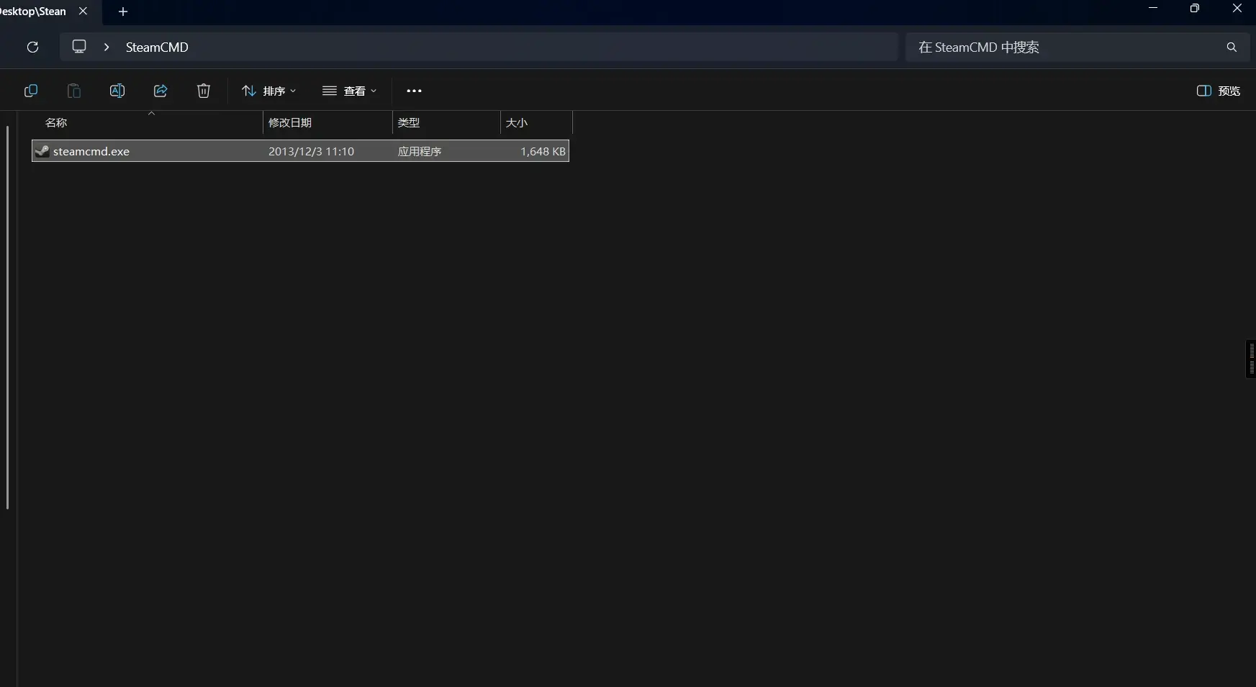This screenshot has height=687, width=1256.
Task: Click the Rename toolbar icon
Action: coord(117,91)
